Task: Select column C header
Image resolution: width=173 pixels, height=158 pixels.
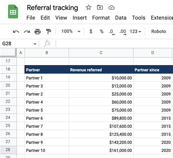Action: 101,53
